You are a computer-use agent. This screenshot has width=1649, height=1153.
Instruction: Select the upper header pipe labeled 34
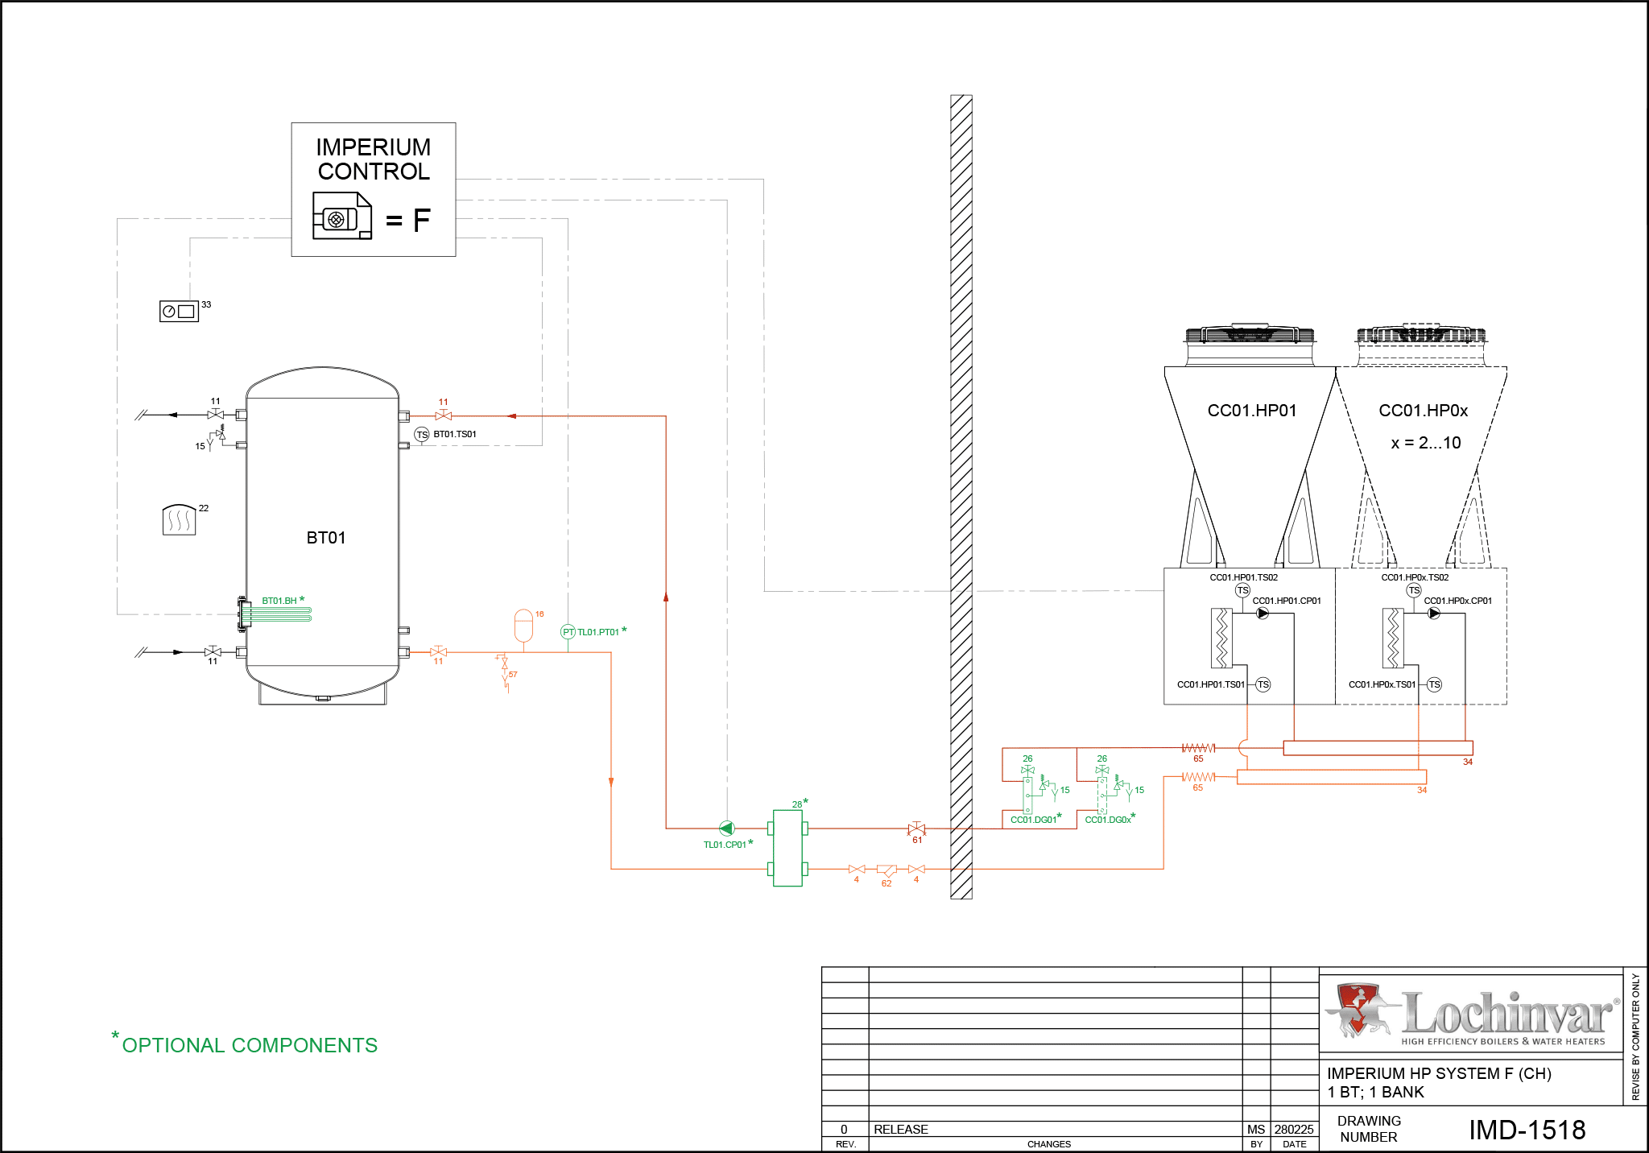pyautogui.click(x=1378, y=748)
